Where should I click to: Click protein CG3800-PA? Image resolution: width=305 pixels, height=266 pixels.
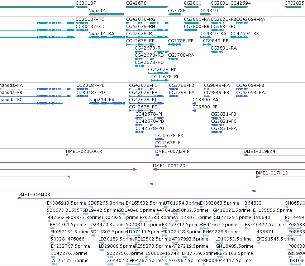[x=205, y=100]
